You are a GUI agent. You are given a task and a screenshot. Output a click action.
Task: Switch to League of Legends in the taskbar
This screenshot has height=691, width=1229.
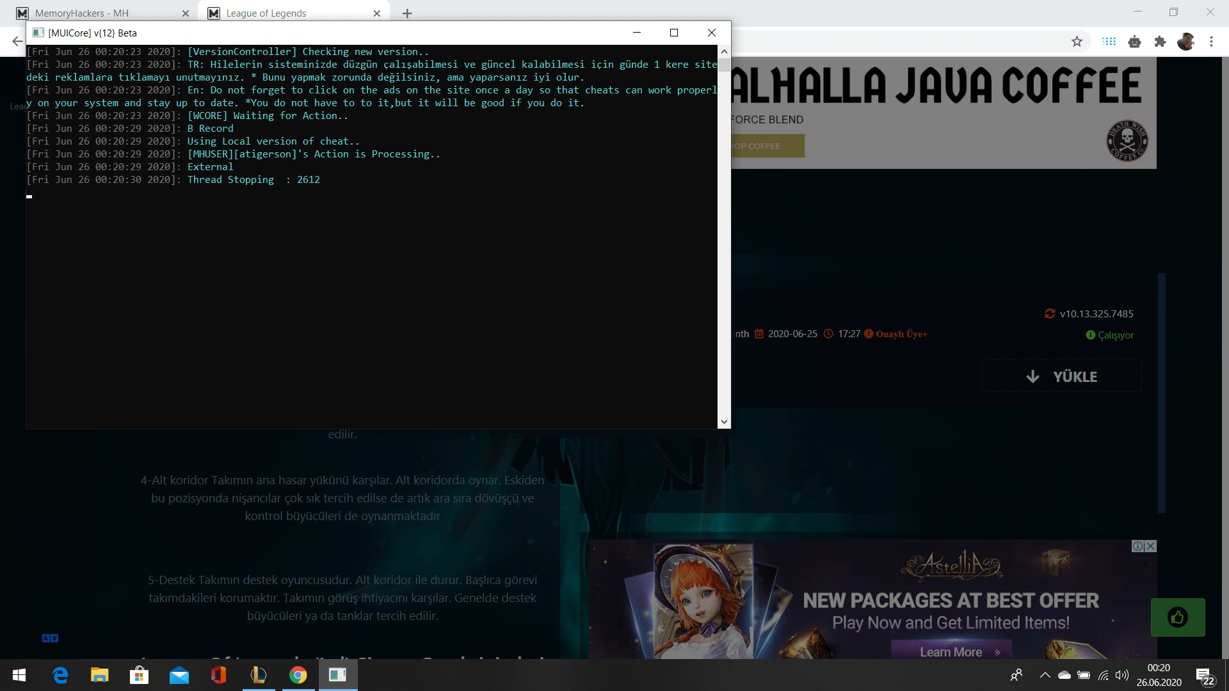click(x=259, y=675)
